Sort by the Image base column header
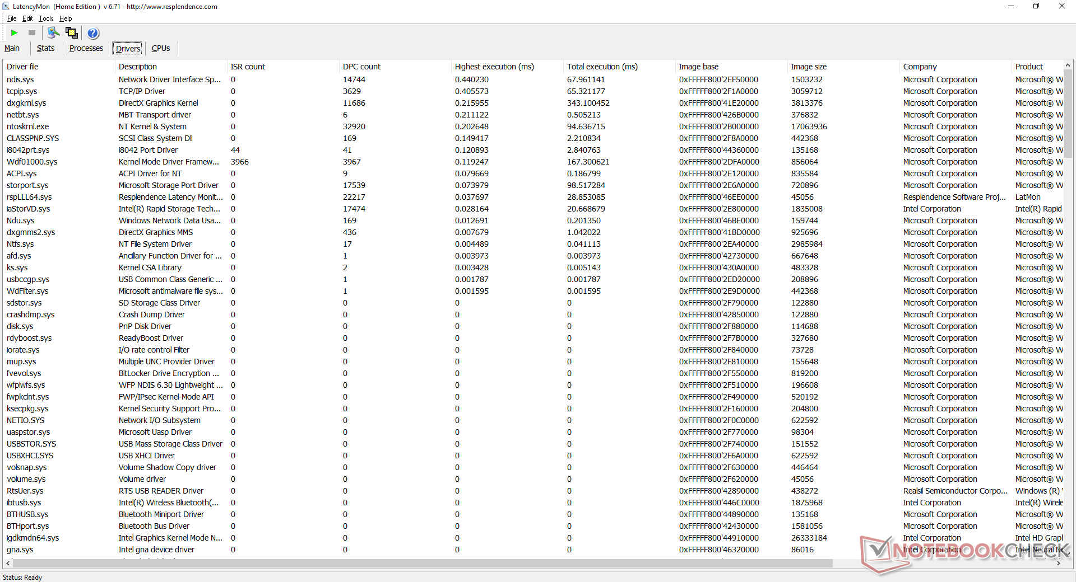 731,67
